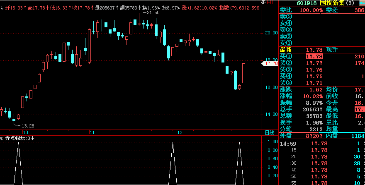Click the 内盘 volume label
This screenshot has height=185, width=365.
click(x=332, y=136)
